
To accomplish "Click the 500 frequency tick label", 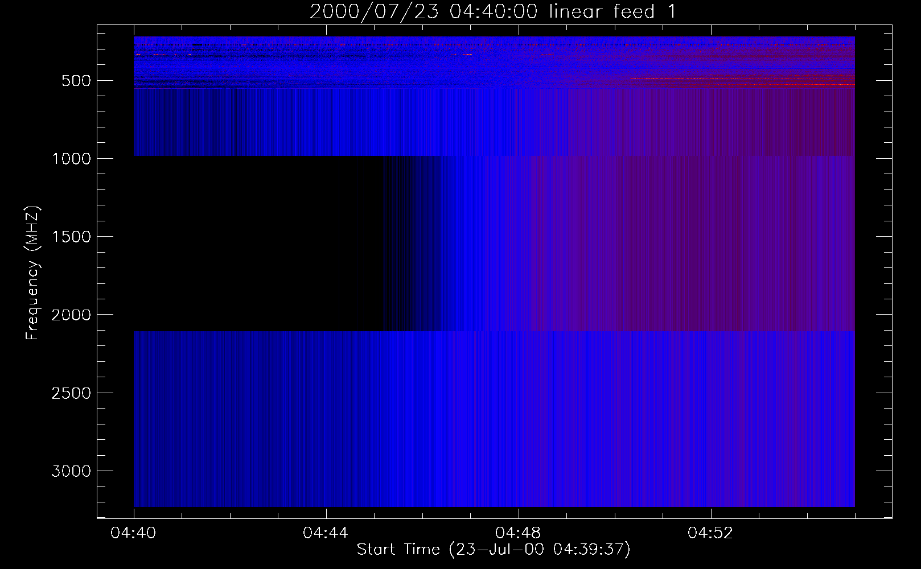I will (76, 81).
